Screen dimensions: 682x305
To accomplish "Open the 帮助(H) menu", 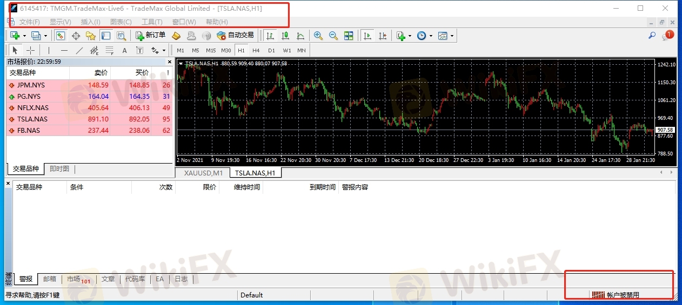I will pos(216,22).
